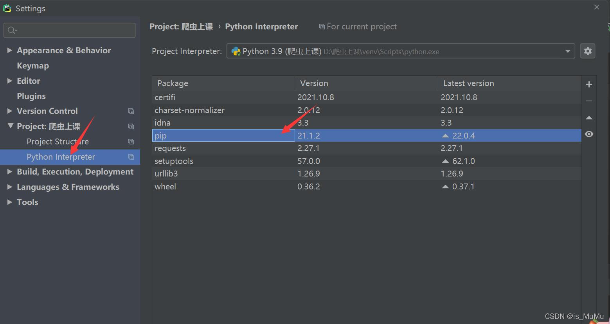Expand Languages & Frameworks section
Screen dimensions: 610x324
pos(10,187)
